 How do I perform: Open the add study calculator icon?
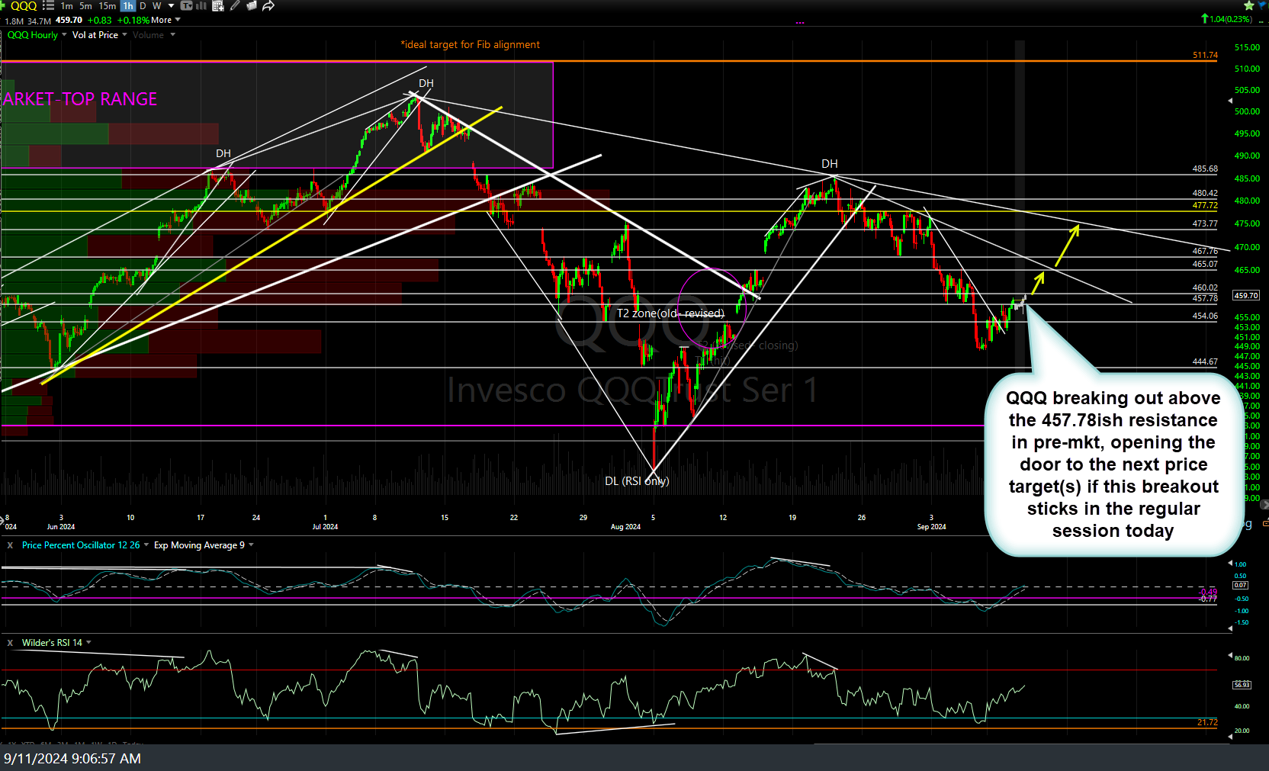point(217,6)
